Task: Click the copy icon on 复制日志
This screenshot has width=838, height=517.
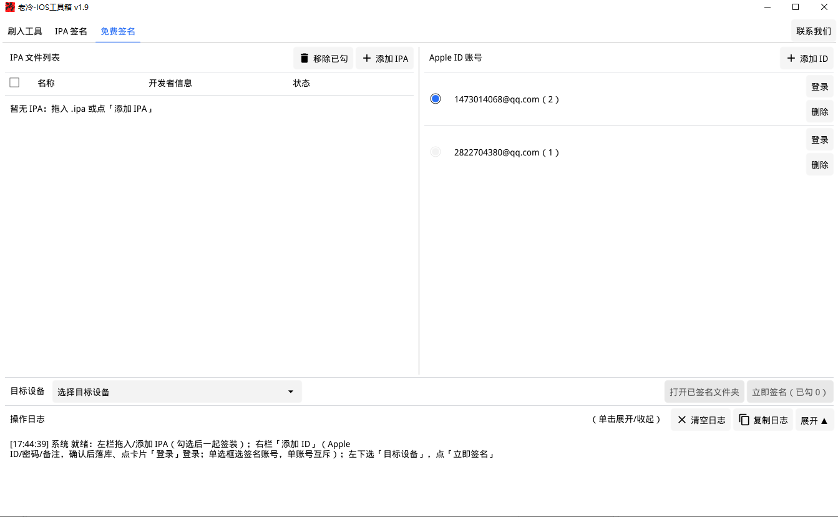Action: pyautogui.click(x=744, y=420)
